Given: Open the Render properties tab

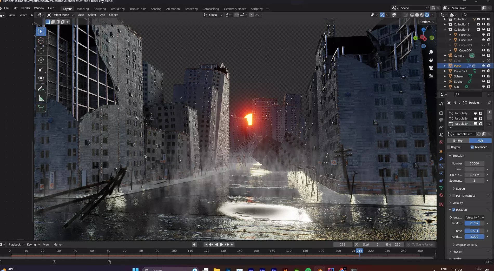Looking at the screenshot, I should pyautogui.click(x=441, y=113).
